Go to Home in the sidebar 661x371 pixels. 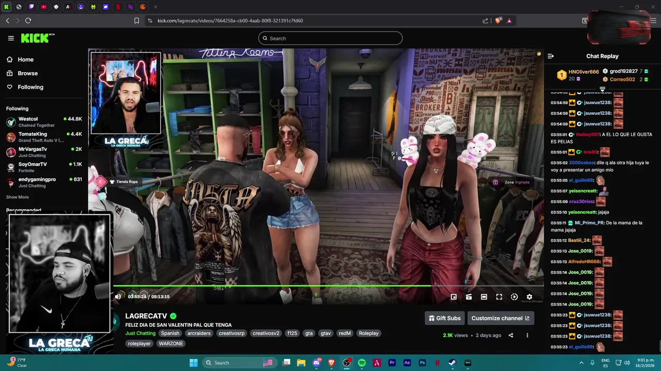(x=25, y=59)
